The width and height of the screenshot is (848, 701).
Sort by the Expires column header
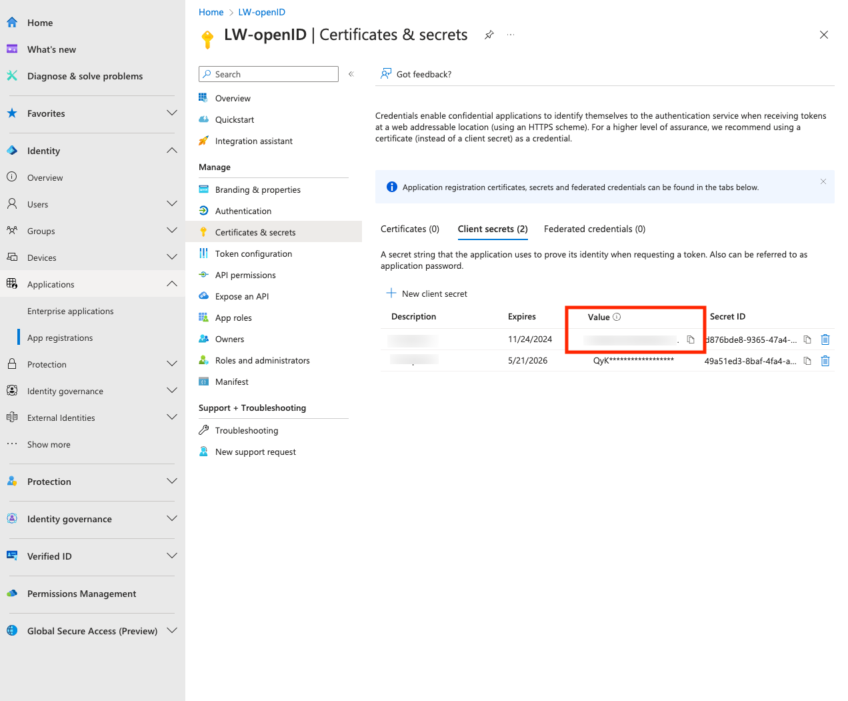point(522,317)
